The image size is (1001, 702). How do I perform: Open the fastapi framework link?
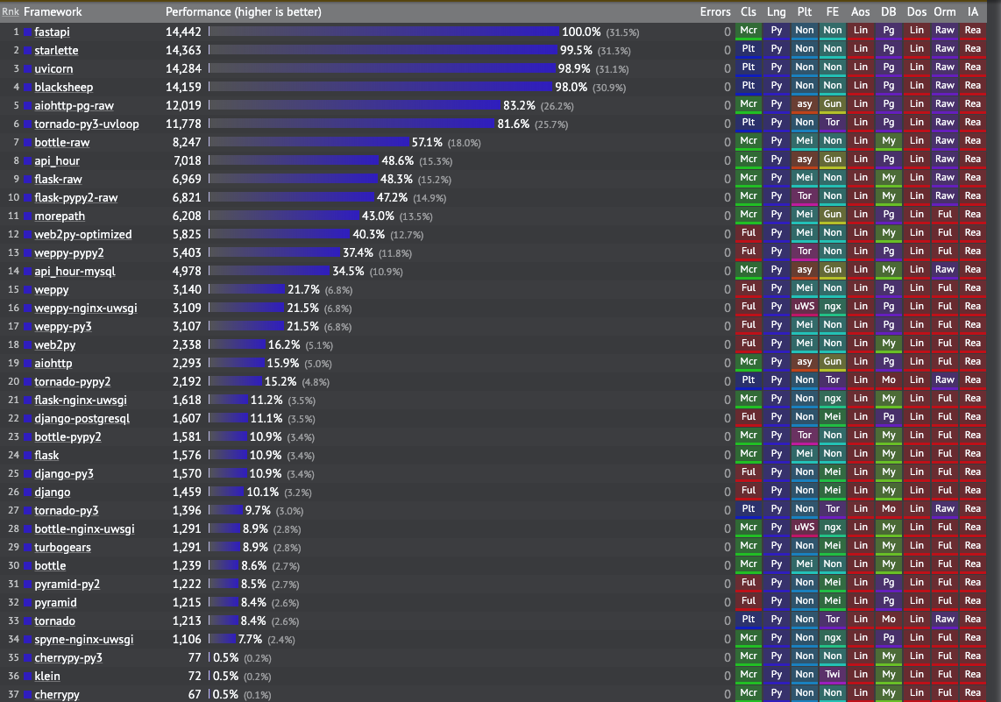(x=52, y=32)
